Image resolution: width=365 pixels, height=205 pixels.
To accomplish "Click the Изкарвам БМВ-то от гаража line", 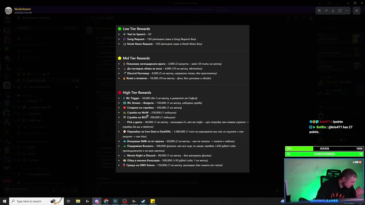I will (x=179, y=141).
